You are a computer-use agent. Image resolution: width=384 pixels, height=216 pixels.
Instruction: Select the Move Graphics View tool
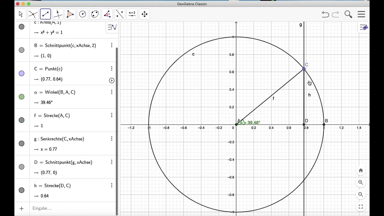[x=144, y=14]
